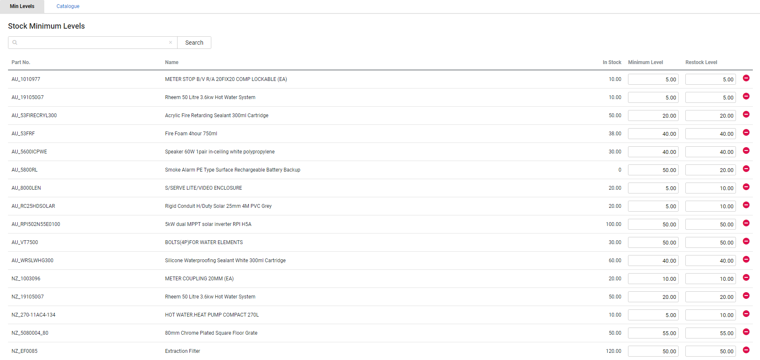This screenshot has height=360, width=760.
Task: Edit Restock Level for AU_53FIRECRYL300
Action: point(710,116)
